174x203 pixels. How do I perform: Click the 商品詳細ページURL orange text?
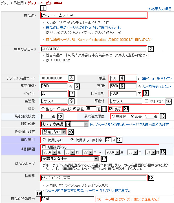point(99,40)
